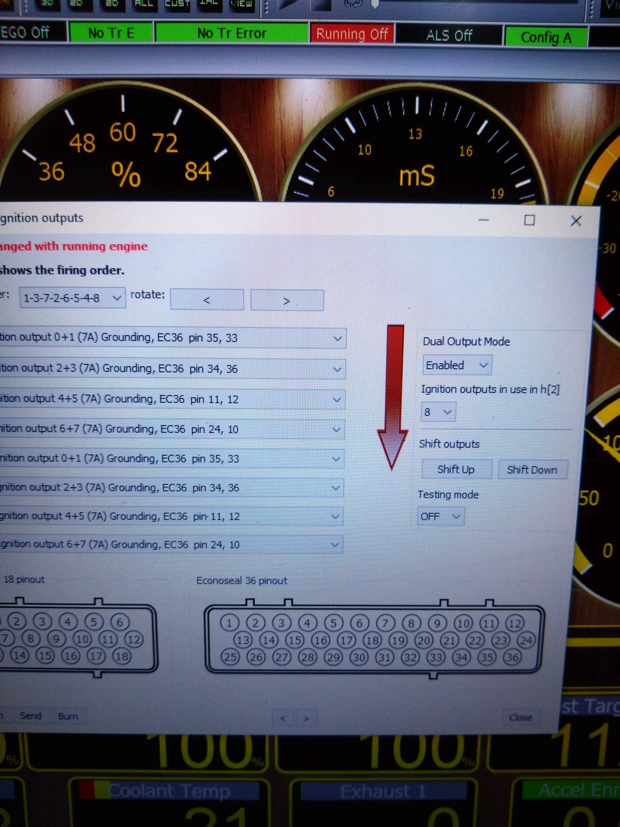
Task: Maximize the Ignition outputs dialog
Action: tap(529, 220)
